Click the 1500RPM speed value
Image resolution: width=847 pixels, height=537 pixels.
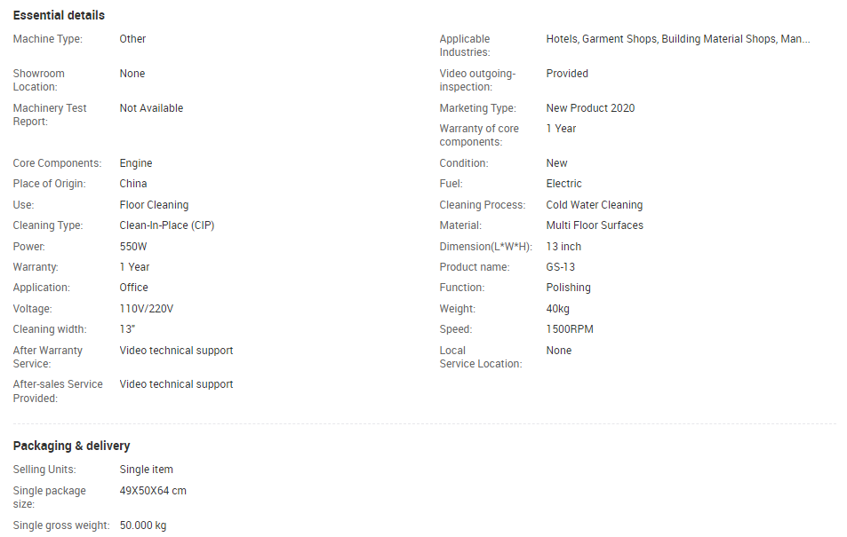570,329
